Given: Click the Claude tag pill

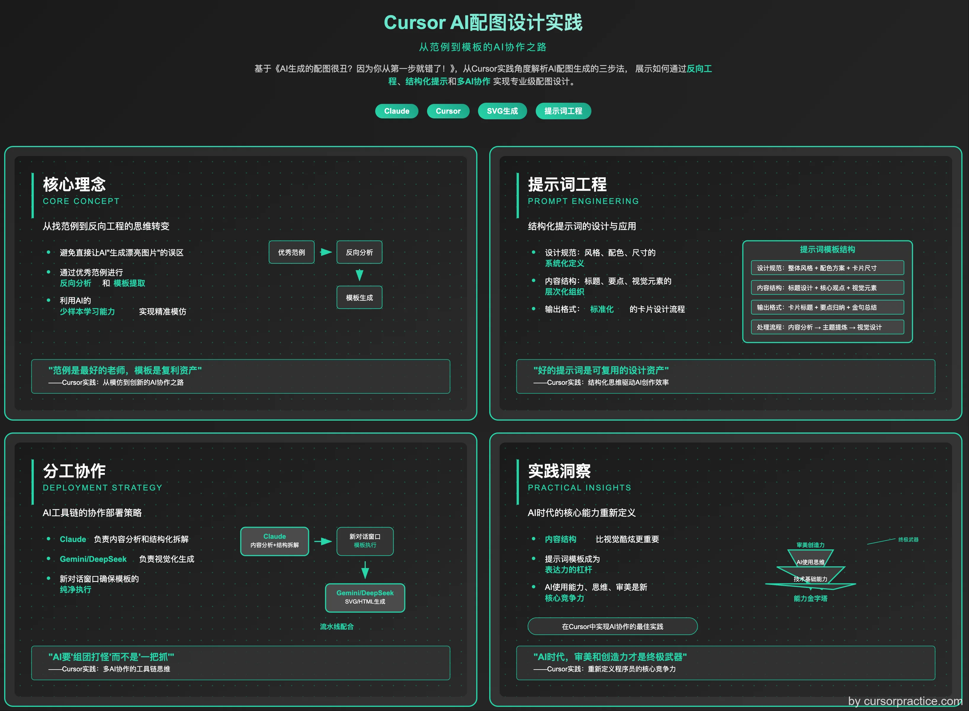Looking at the screenshot, I should tap(397, 111).
